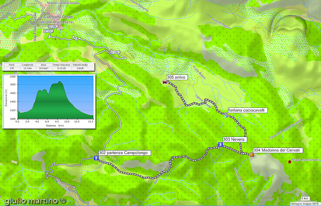Select the hiker icon at 302 partenza Campolongo

tap(96, 158)
